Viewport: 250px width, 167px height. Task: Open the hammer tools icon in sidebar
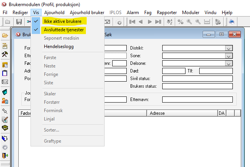5,54
